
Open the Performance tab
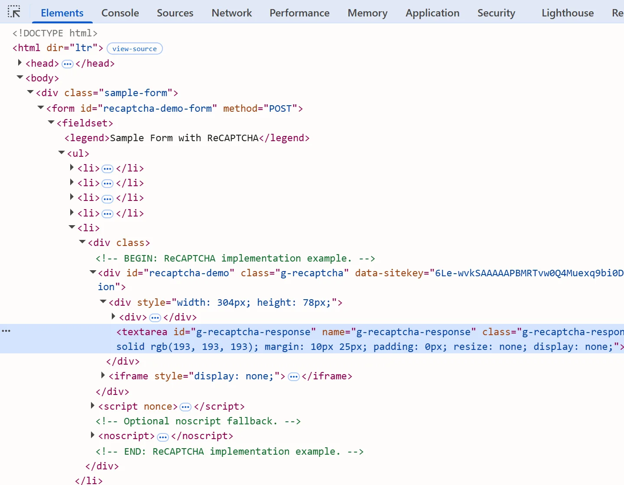click(299, 13)
